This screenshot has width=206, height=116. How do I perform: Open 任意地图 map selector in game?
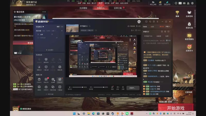point(188,92)
